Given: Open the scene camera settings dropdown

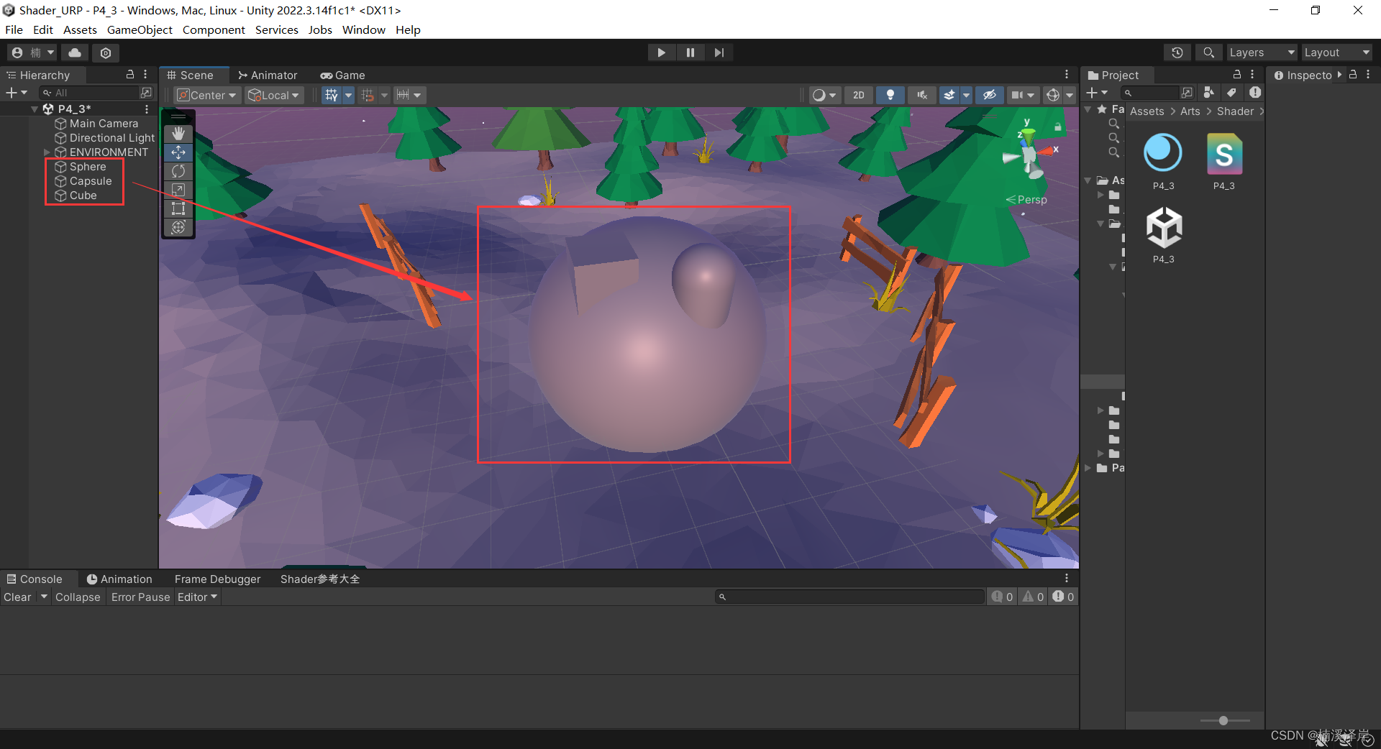Looking at the screenshot, I should tap(1023, 95).
